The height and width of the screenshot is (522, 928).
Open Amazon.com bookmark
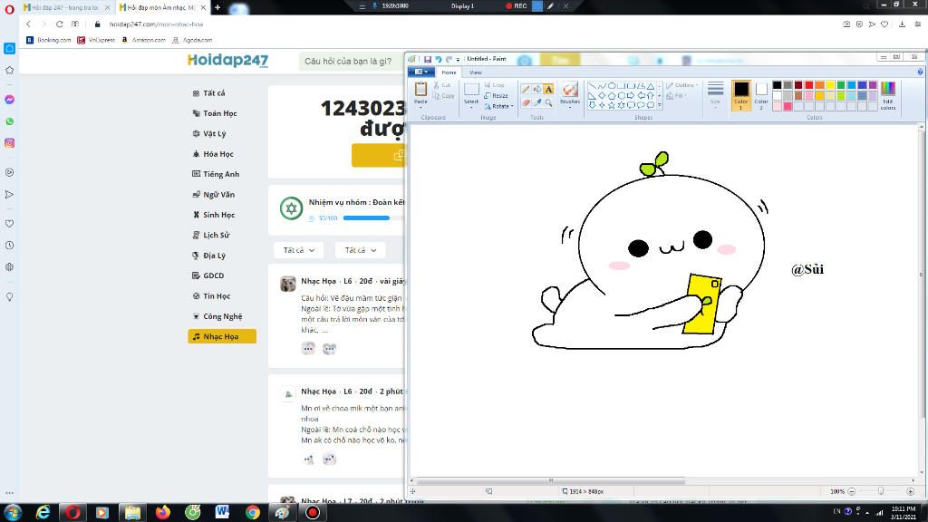tap(144, 40)
